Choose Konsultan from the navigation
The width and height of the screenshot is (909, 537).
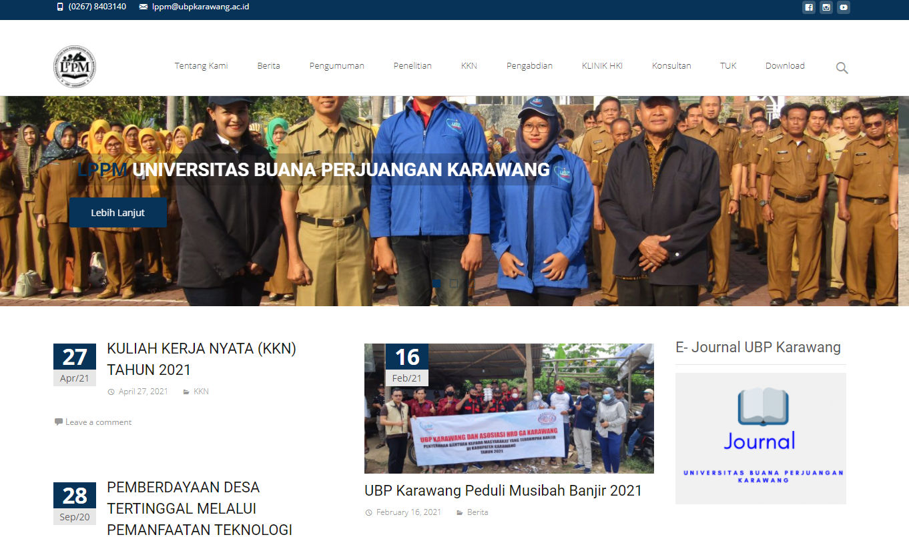(671, 65)
